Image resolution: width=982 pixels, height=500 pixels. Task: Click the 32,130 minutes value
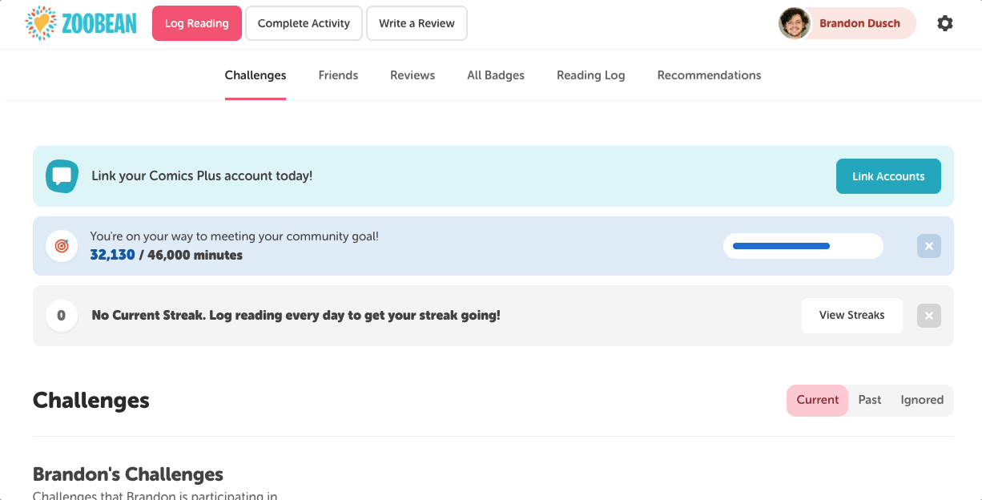pos(113,255)
